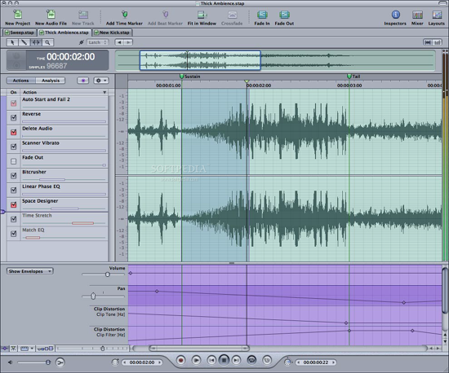Image resolution: width=449 pixels, height=373 pixels.
Task: Click the Volume envelope slider knob
Action: point(108,274)
